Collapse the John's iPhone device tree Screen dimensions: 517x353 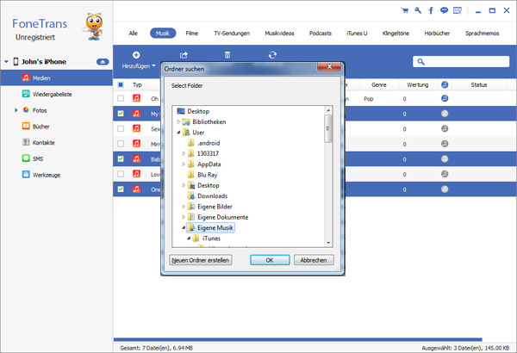click(x=6, y=62)
